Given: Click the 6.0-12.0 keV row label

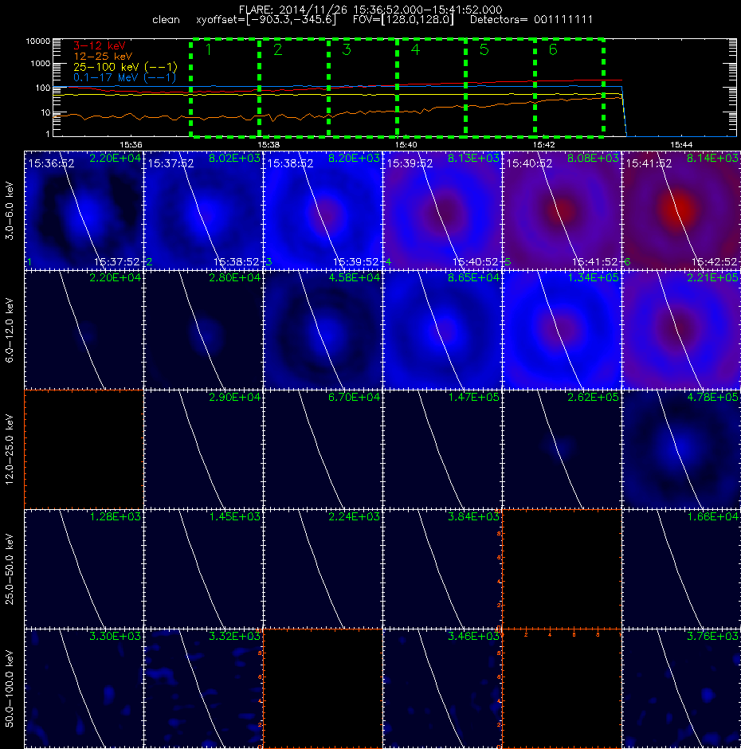Looking at the screenshot, I should (x=10, y=330).
